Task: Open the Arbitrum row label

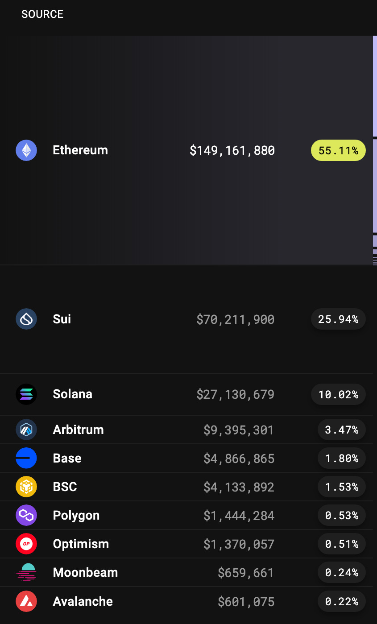Action: click(x=78, y=430)
